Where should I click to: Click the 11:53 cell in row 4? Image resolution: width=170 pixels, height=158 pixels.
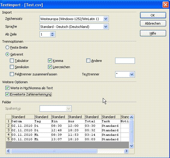coord(76,135)
